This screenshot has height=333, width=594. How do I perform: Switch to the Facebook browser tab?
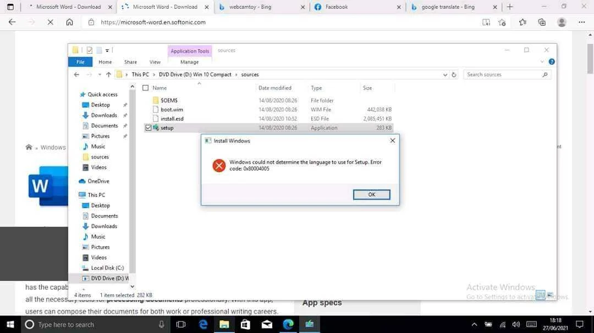(x=358, y=7)
